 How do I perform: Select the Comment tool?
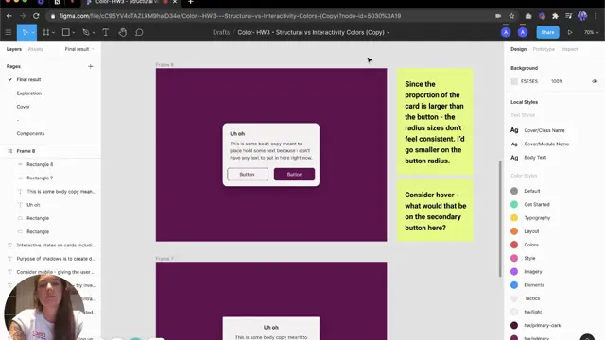click(139, 32)
